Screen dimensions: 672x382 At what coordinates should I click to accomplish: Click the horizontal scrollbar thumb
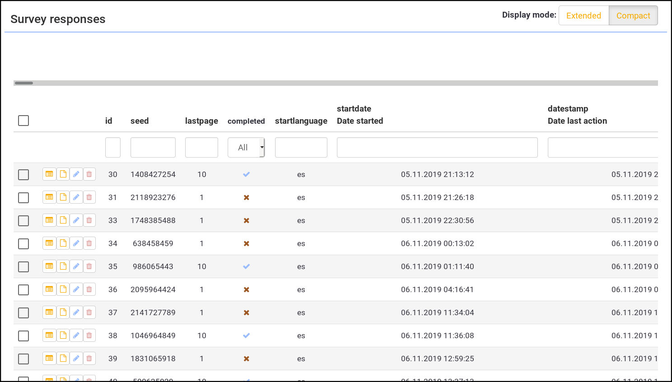pos(24,83)
